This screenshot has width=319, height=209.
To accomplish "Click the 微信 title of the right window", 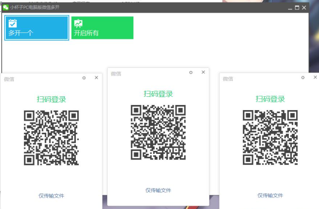I will (x=228, y=79).
